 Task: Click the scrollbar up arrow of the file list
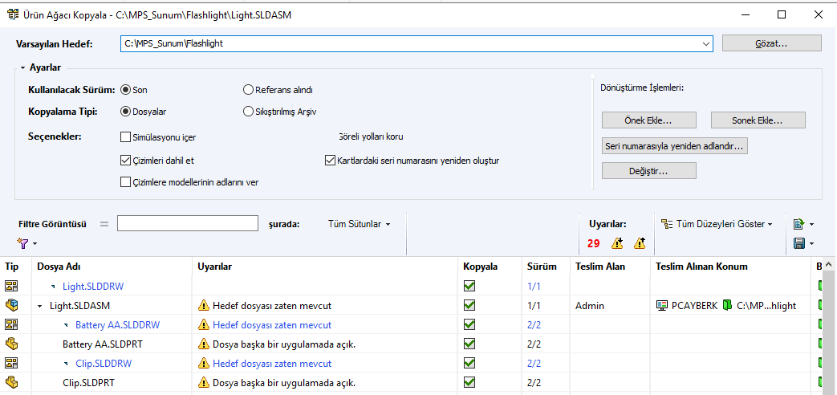pos(828,264)
